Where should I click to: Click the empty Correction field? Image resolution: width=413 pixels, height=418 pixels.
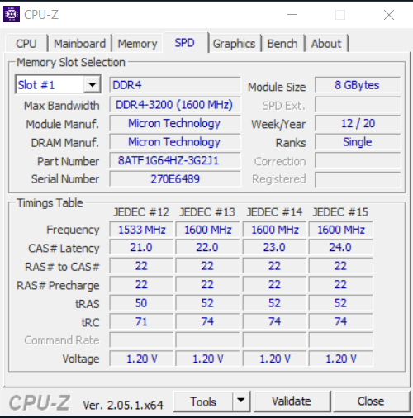pos(358,160)
